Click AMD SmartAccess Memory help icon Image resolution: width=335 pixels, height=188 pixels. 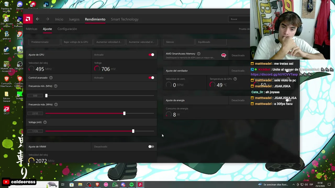point(199,54)
